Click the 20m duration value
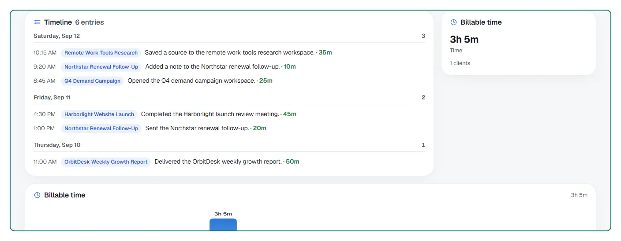 260,128
